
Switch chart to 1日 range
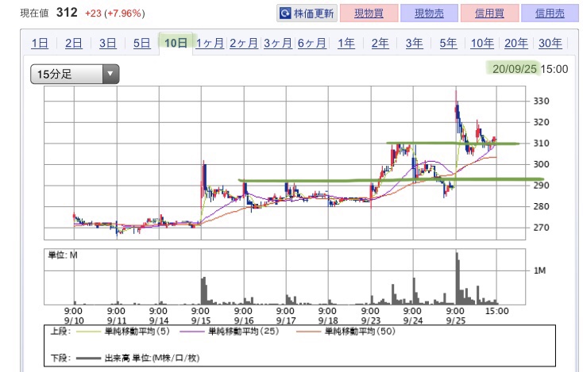pos(40,43)
